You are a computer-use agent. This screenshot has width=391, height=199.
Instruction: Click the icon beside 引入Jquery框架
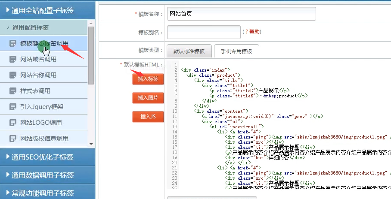(x=13, y=107)
